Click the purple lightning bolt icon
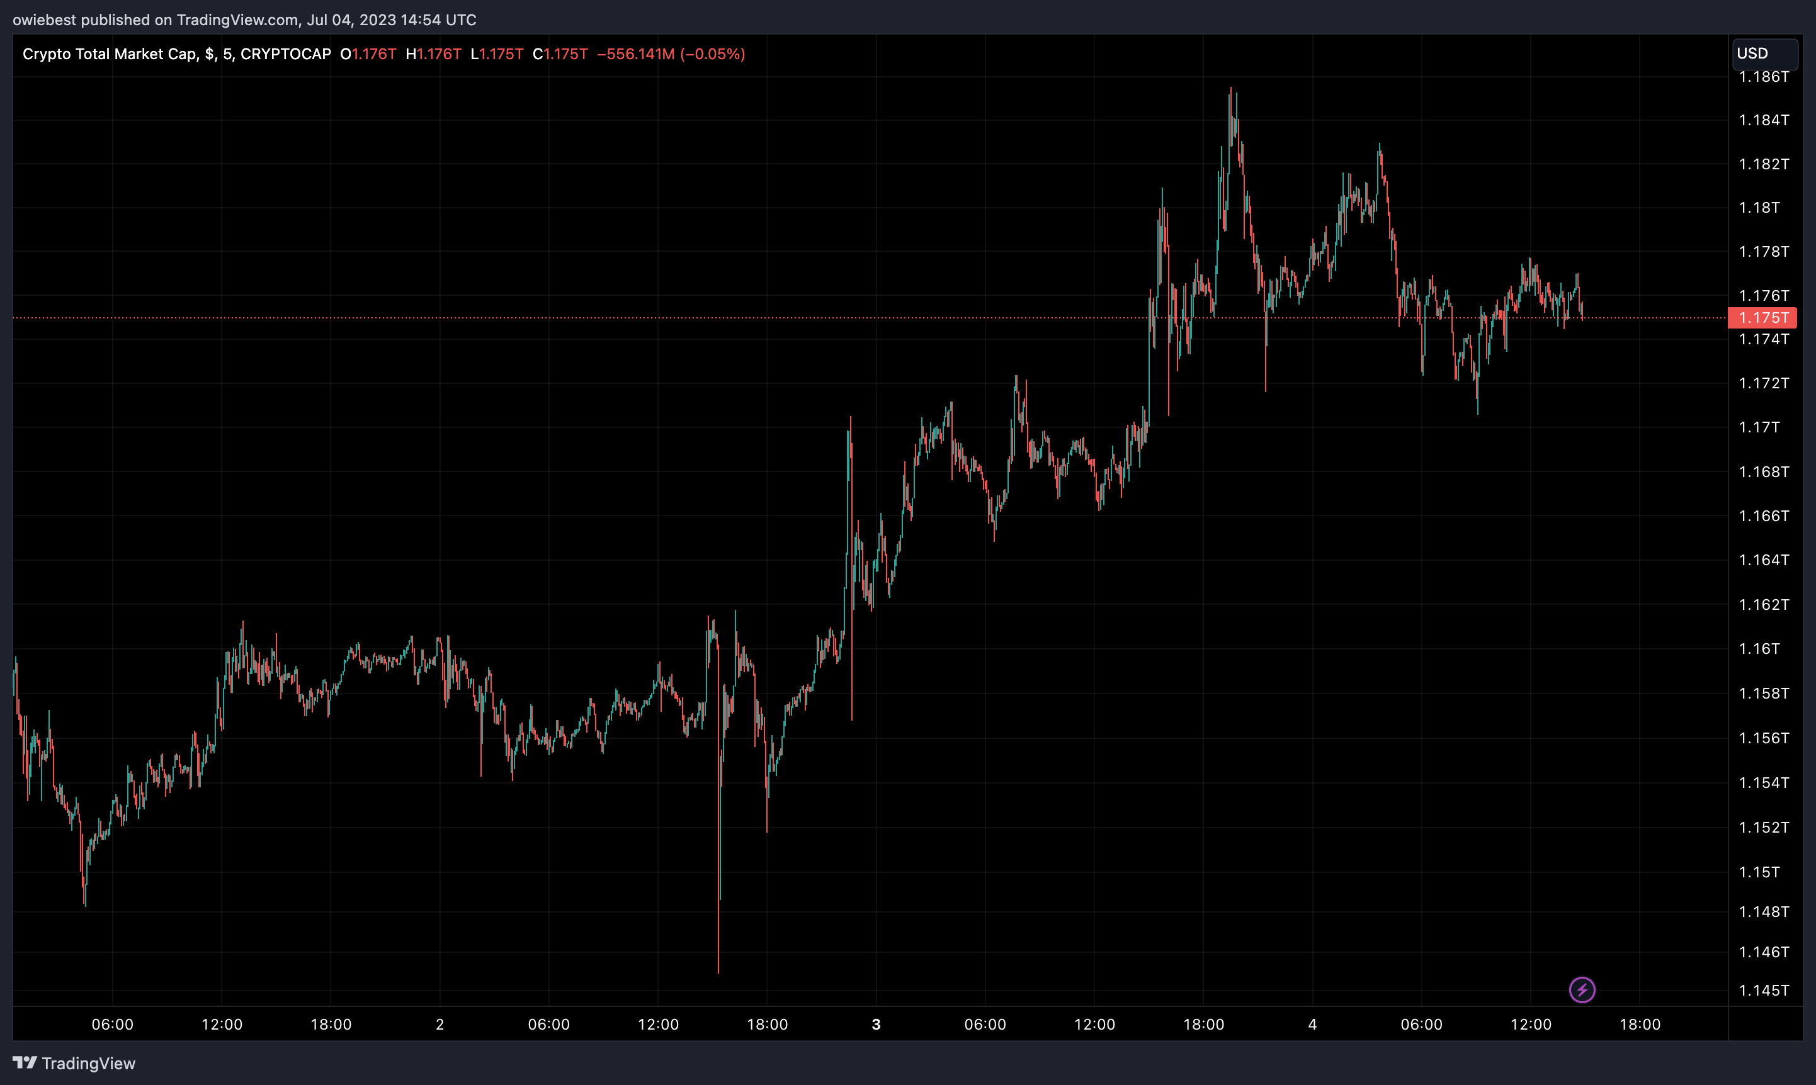Image resolution: width=1816 pixels, height=1085 pixels. pos(1582,990)
